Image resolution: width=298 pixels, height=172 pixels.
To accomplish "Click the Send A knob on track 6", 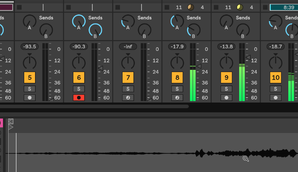I will [x=79, y=22].
